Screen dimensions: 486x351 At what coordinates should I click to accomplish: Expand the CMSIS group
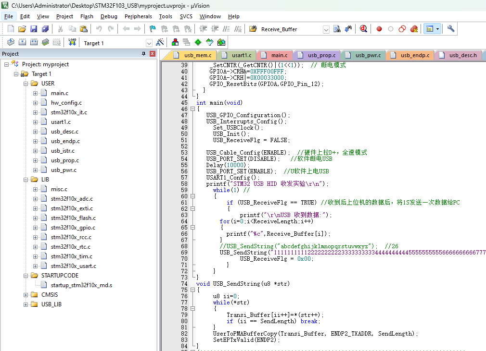coord(26,295)
